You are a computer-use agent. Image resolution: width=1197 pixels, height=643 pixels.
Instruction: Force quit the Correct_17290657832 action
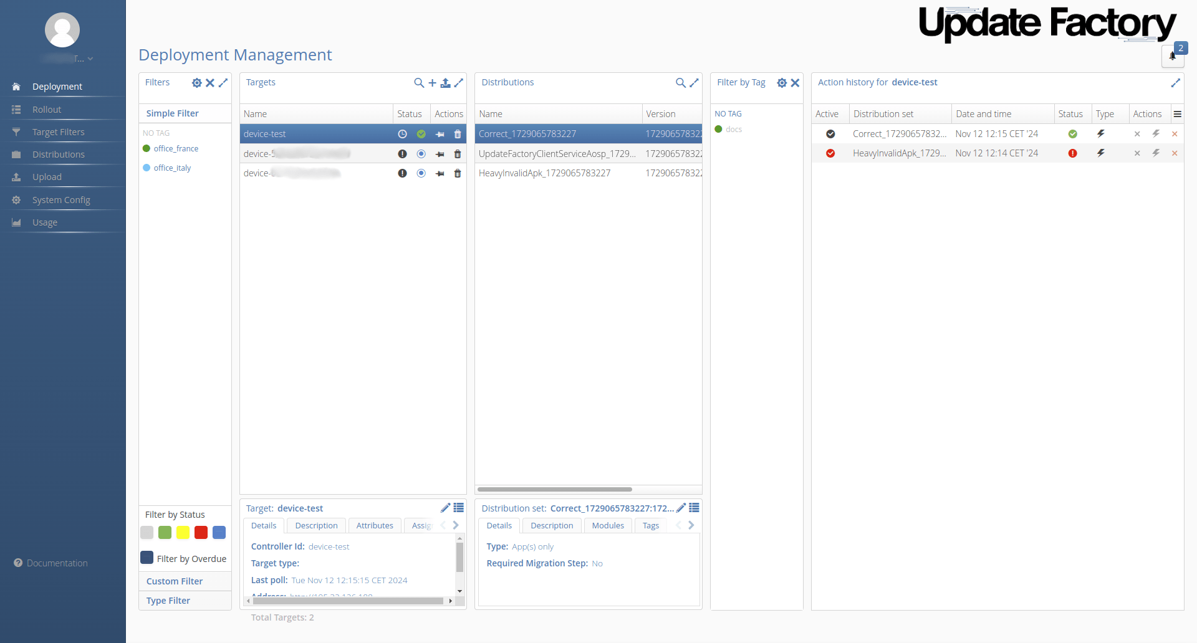[1175, 134]
